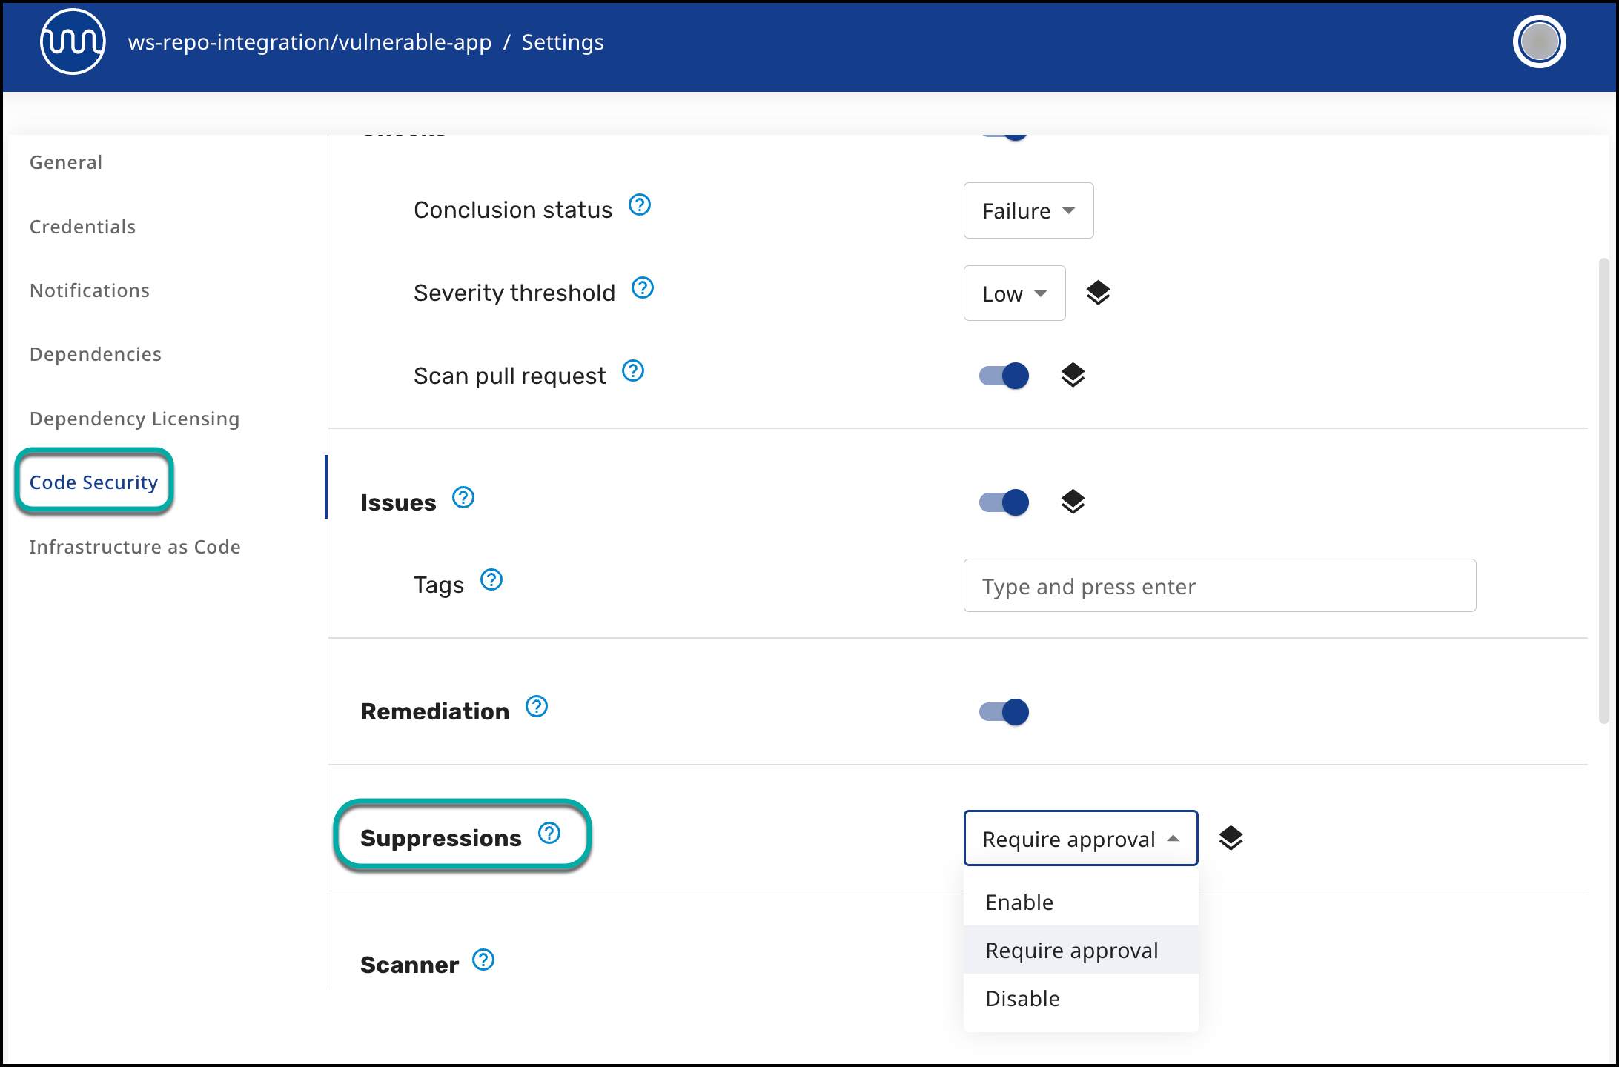The height and width of the screenshot is (1067, 1619).
Task: Open the user avatar profile menu
Action: [x=1539, y=42]
